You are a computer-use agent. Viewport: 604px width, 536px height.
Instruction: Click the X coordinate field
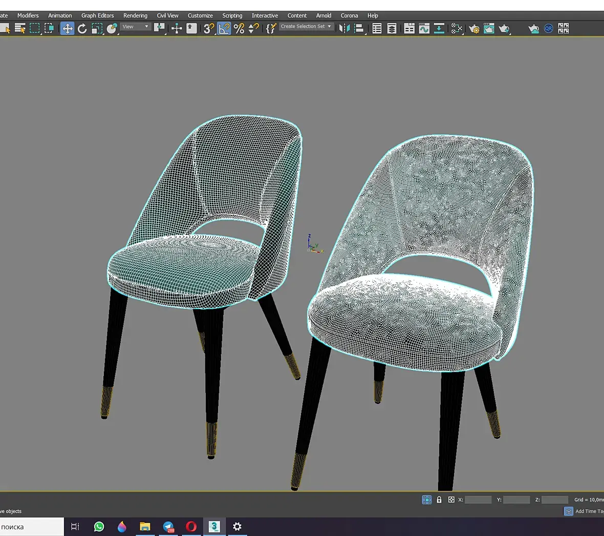(x=478, y=500)
